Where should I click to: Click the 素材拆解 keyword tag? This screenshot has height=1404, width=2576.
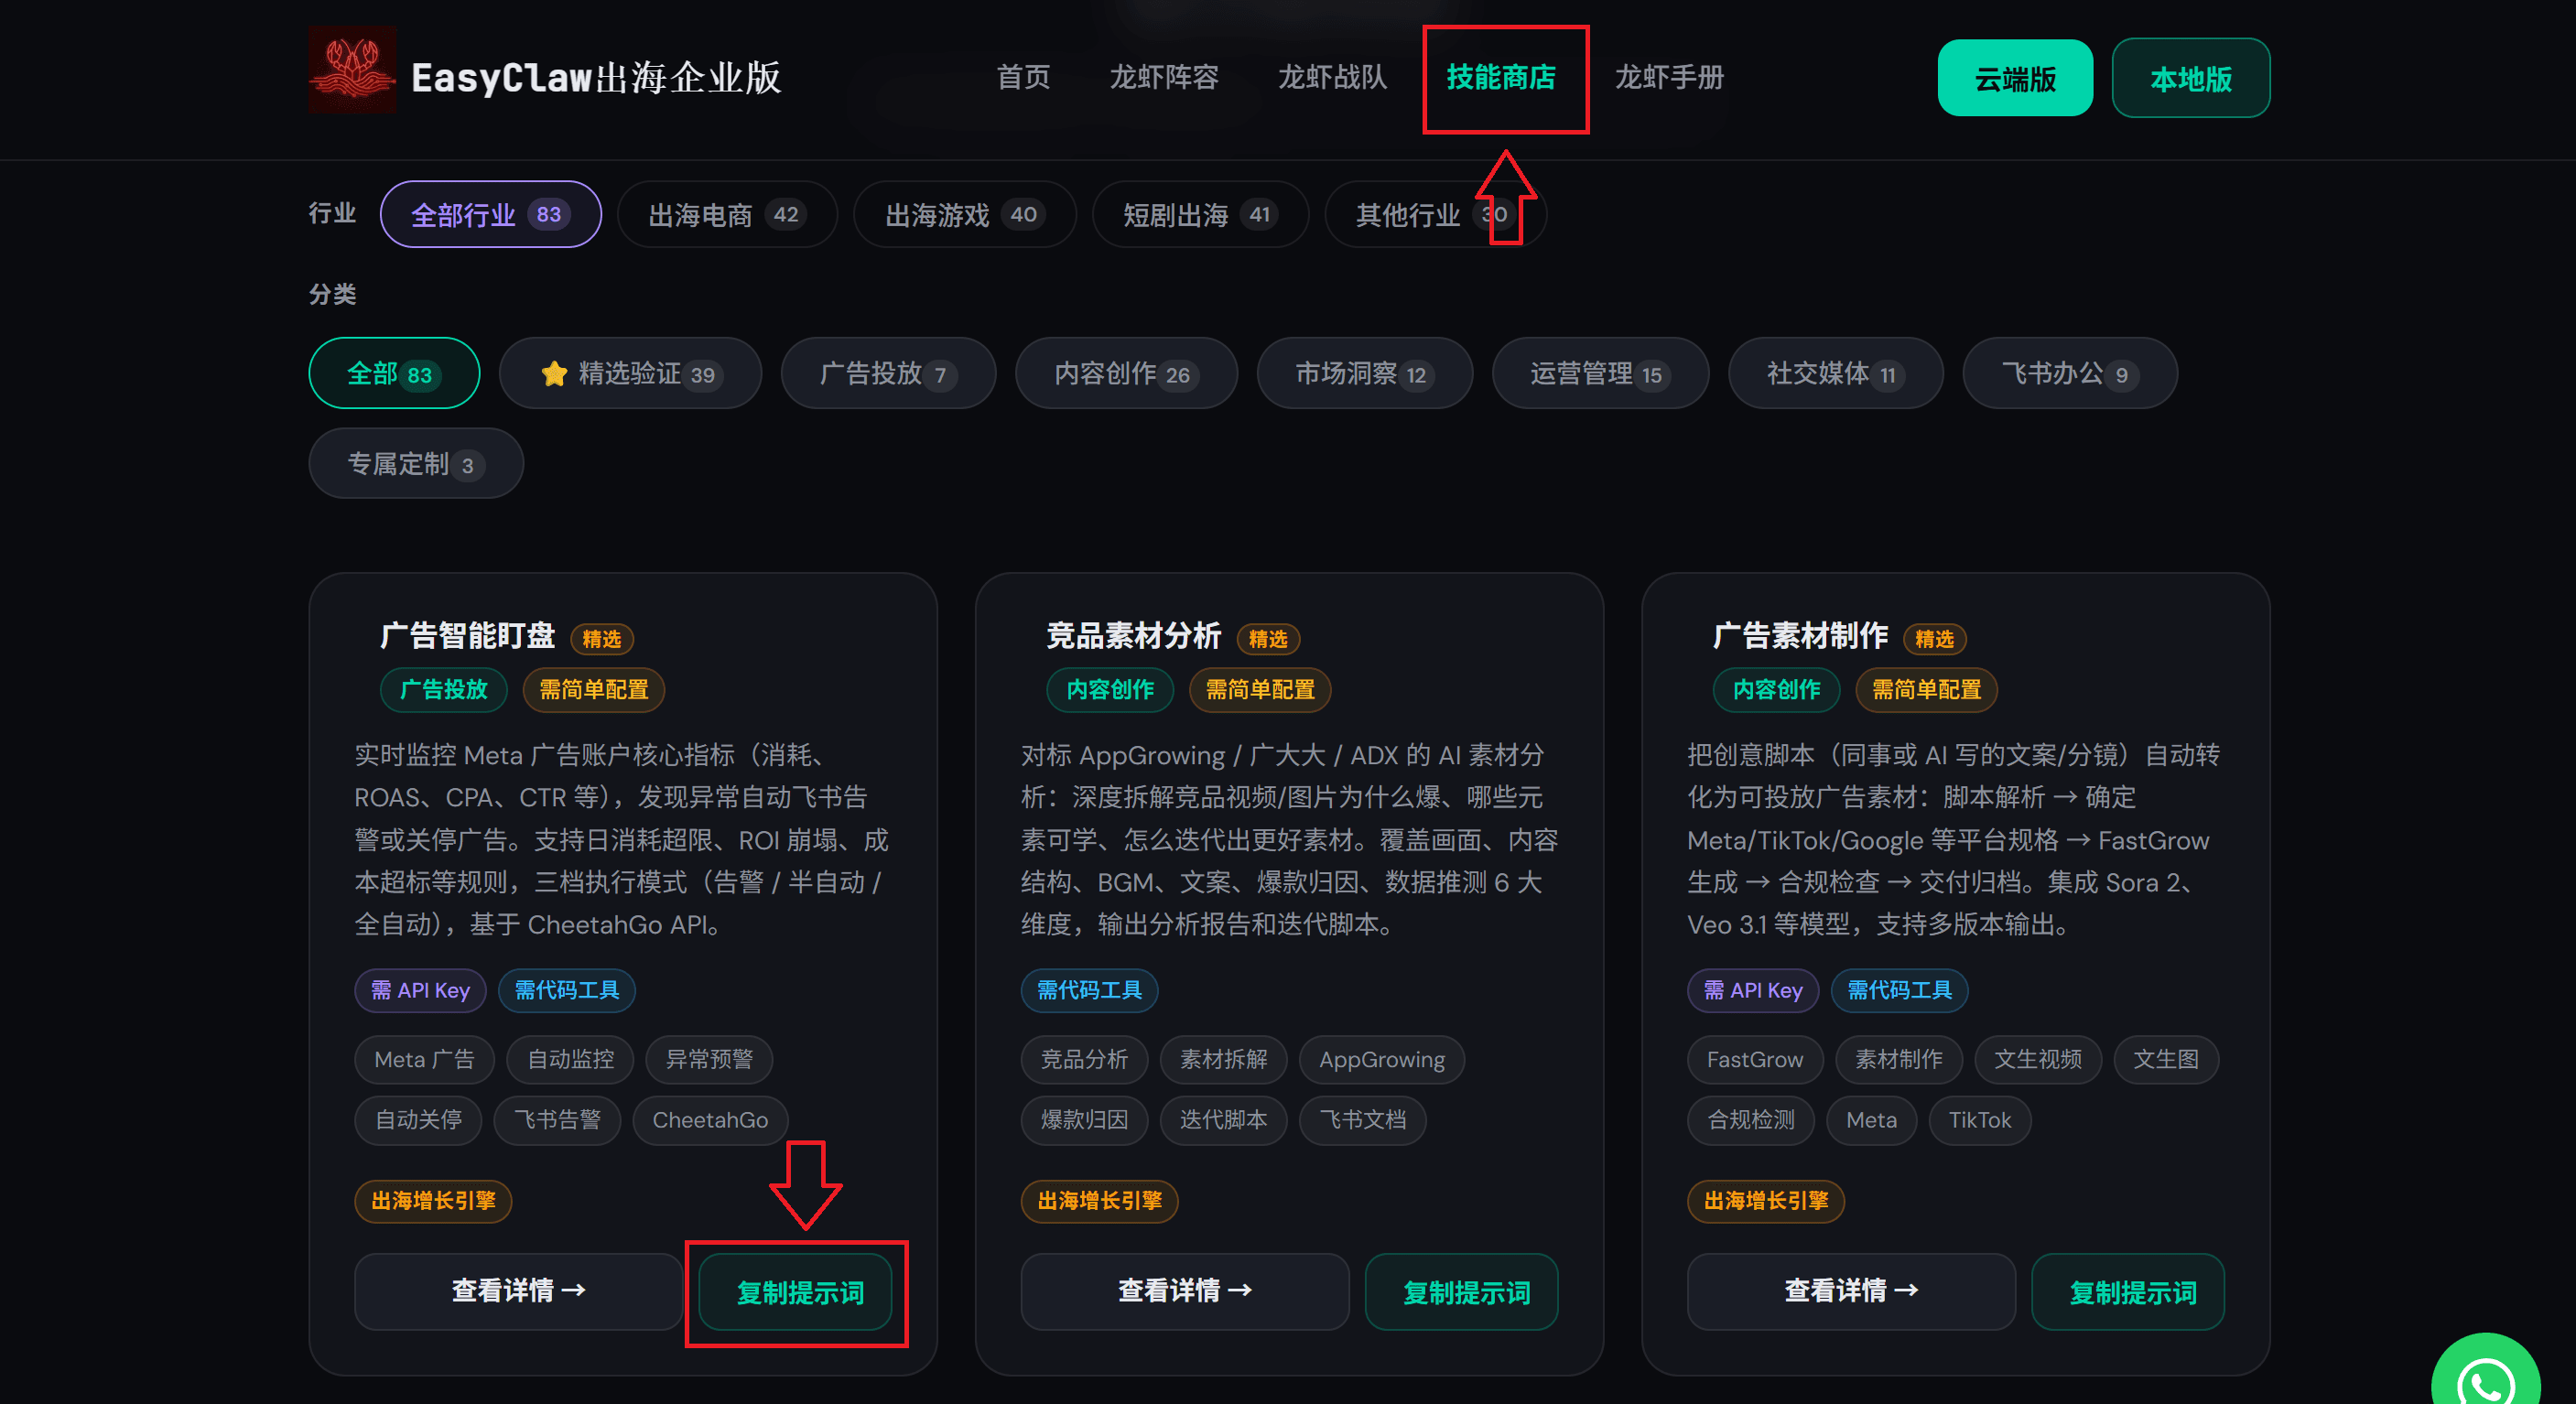(x=1223, y=1060)
